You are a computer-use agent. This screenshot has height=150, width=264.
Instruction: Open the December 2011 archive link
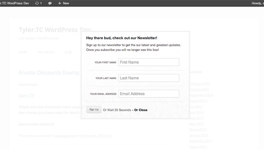coord(201,141)
